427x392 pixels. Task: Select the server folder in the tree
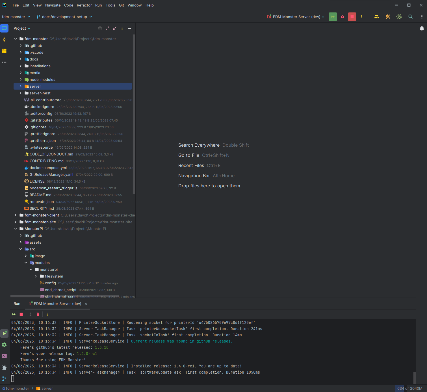coord(73,86)
